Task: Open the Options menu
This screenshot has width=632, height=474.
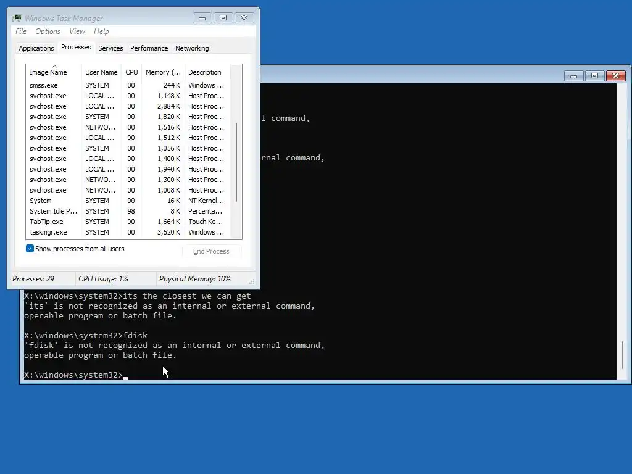Action: [48, 31]
